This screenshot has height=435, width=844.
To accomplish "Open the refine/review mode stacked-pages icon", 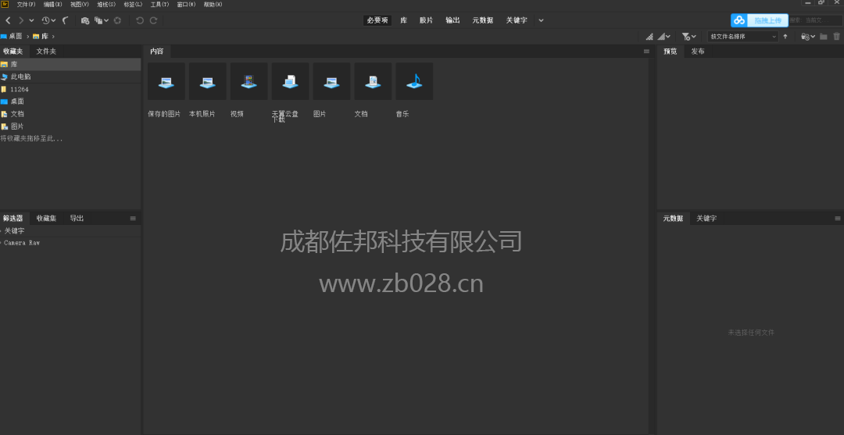I will (99, 20).
